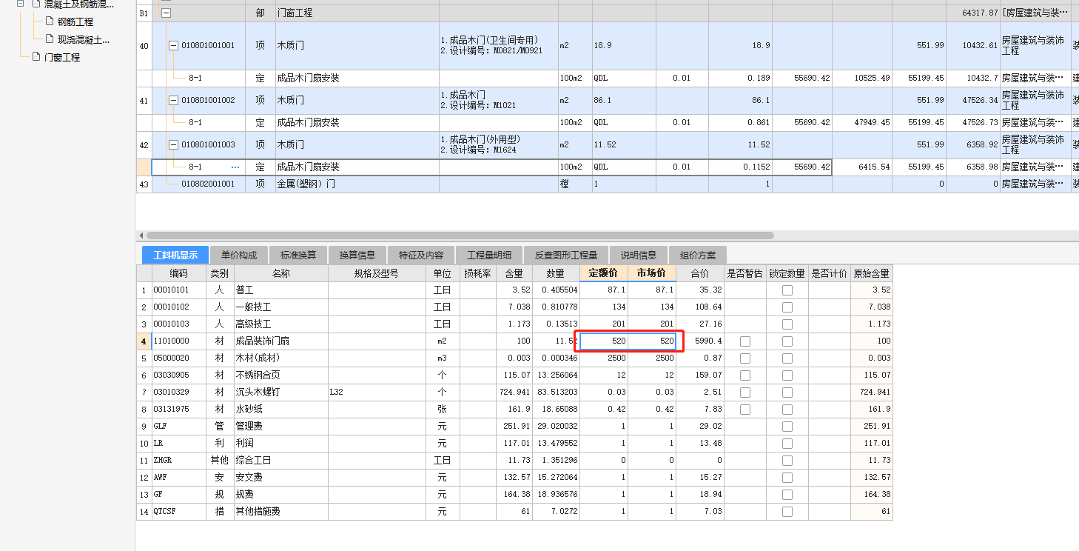Screen dimensions: 1079x551
Task: Check 锁定数量 for 高级技工 row
Action: click(787, 324)
